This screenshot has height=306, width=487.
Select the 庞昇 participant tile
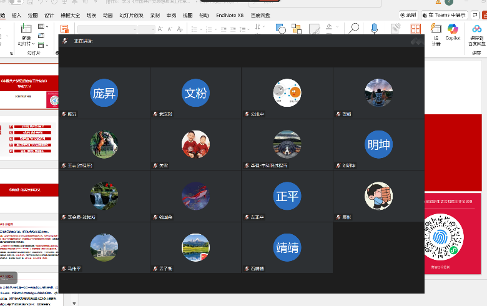point(104,93)
